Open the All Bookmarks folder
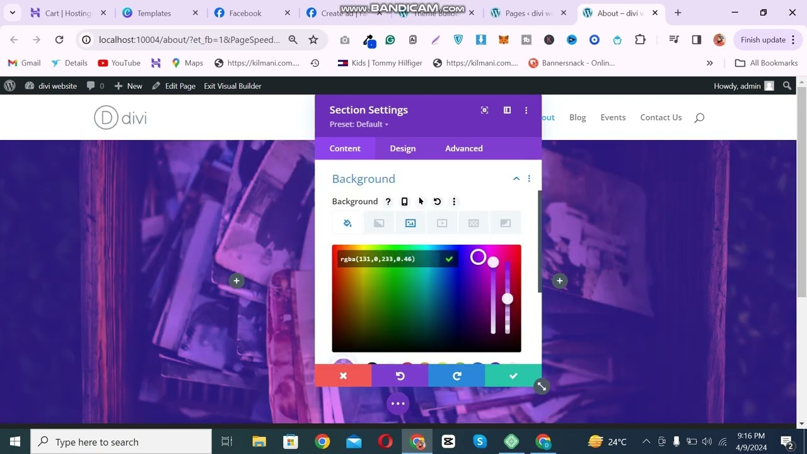807x454 pixels. (x=767, y=63)
